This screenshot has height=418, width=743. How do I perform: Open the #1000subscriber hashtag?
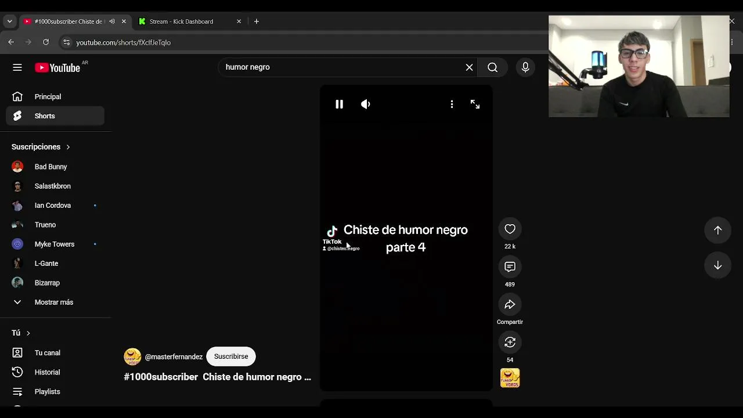(161, 377)
